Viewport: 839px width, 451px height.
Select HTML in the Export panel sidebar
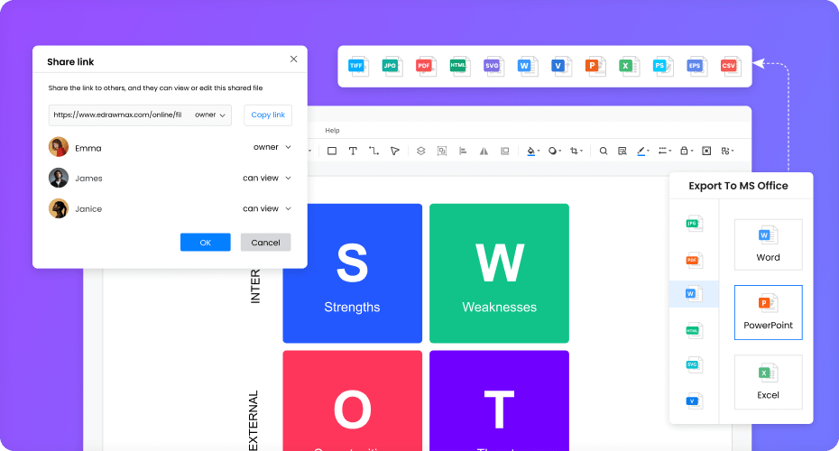[694, 331]
